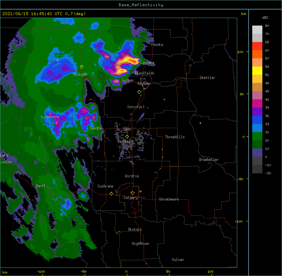Click the Okotoks label

(x=135, y=229)
